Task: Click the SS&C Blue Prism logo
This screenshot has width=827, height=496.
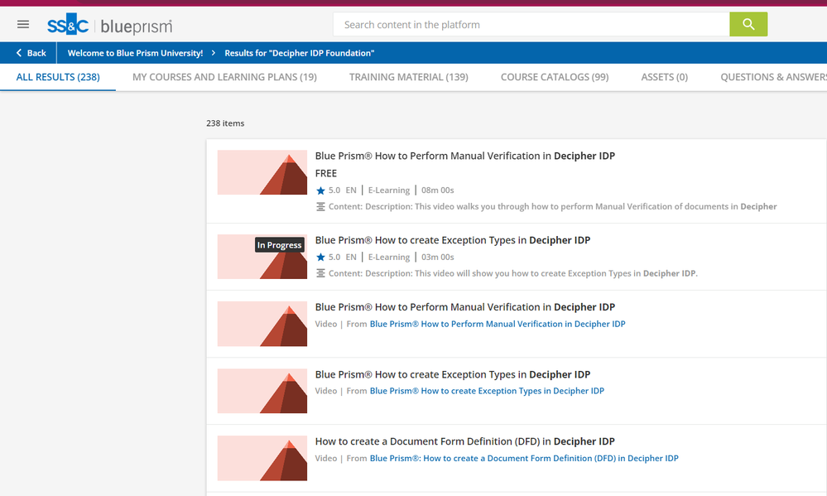Action: pyautogui.click(x=109, y=26)
